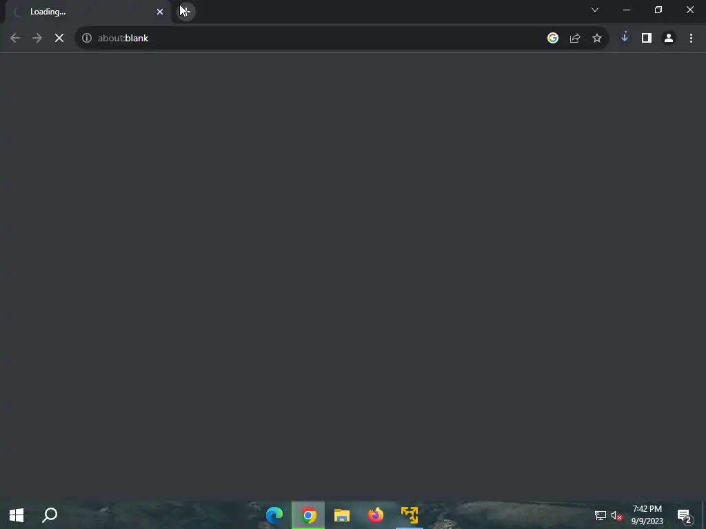This screenshot has width=706, height=529.
Task: Open the Windows Start menu
Action: coord(17,515)
